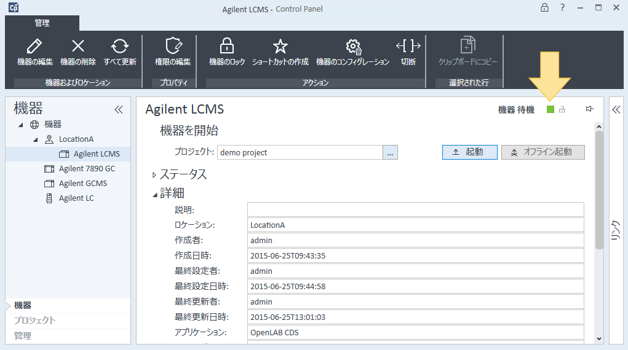
Task: Click the 切断 disconnect icon
Action: click(x=408, y=46)
